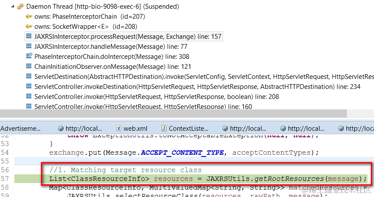This screenshot has height=197, width=374.
Task: Click line number 54 in the editor gutter
Action: (x=5, y=153)
